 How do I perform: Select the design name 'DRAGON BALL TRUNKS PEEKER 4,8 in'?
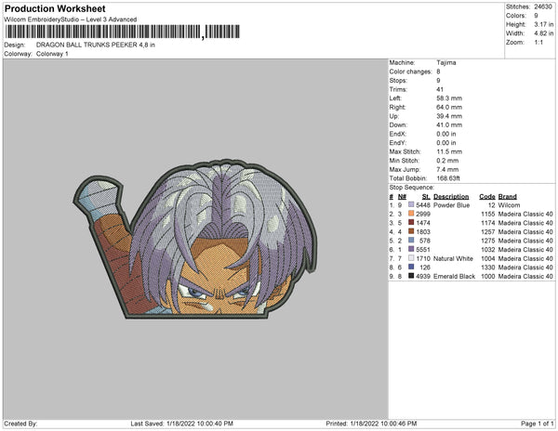[x=96, y=45]
